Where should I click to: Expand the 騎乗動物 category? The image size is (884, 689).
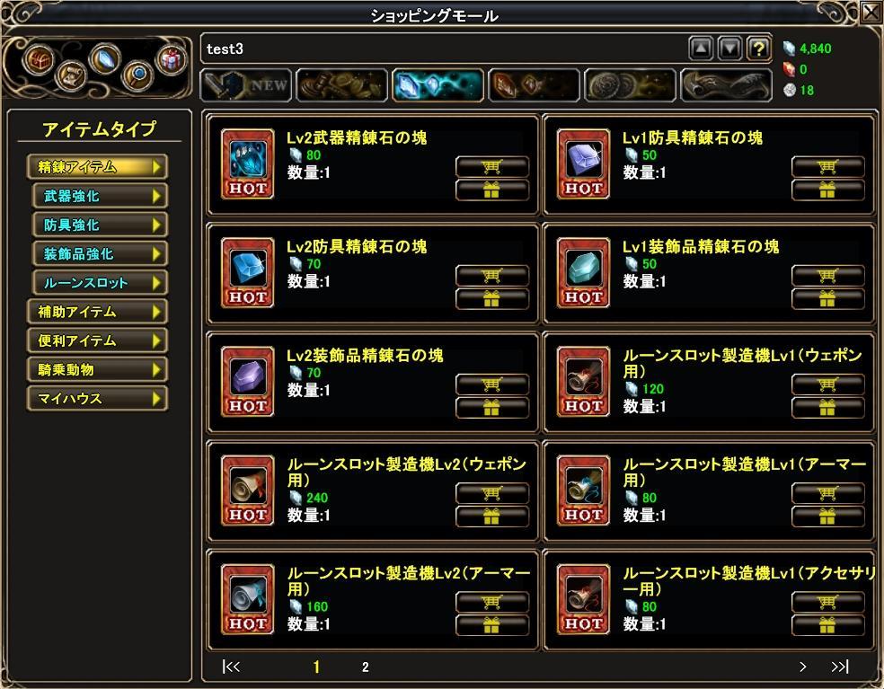coord(97,370)
